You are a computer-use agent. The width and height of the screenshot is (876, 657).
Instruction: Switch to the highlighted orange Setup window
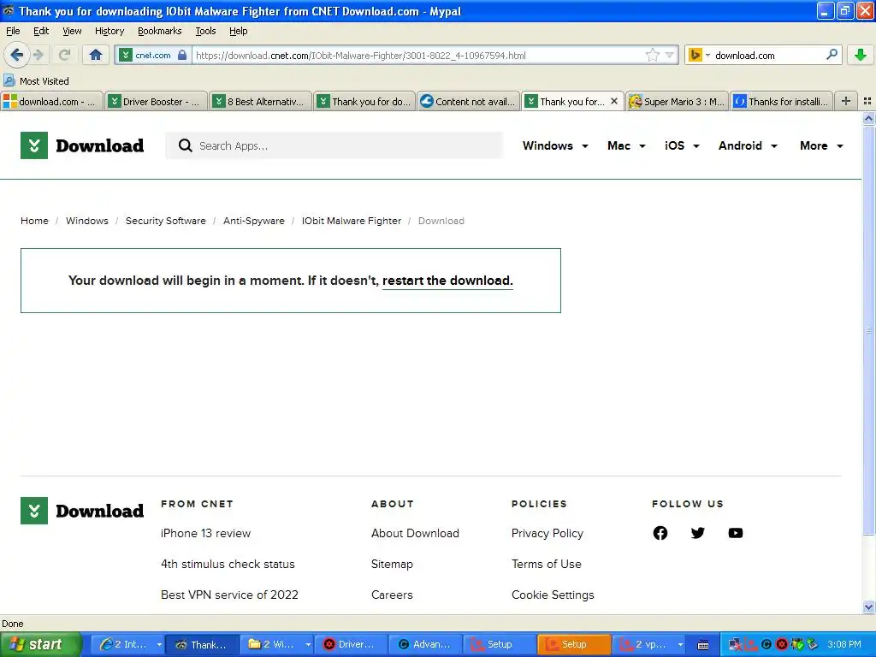tap(574, 644)
